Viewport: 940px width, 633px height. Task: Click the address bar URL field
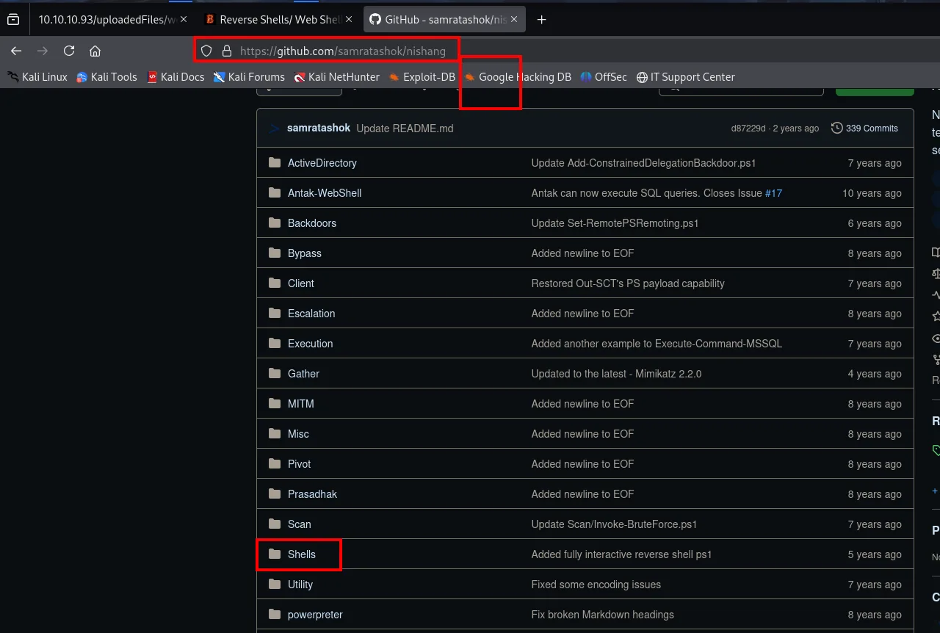[x=343, y=51]
